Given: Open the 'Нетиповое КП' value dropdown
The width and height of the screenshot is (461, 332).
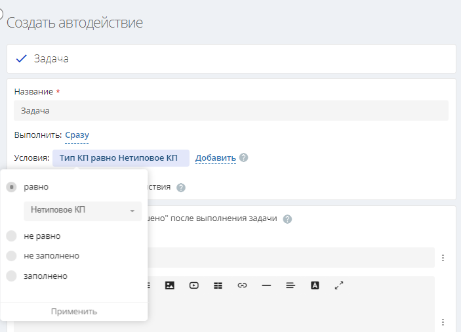Looking at the screenshot, I should 83,211.
